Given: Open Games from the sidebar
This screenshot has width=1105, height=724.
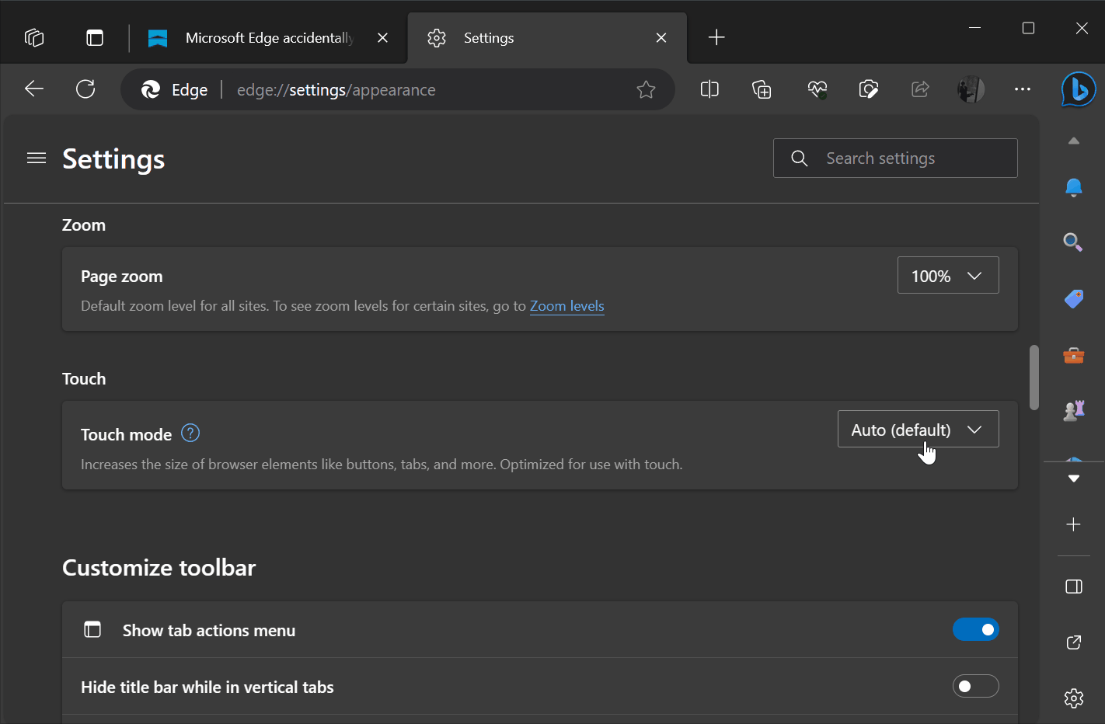Looking at the screenshot, I should [x=1073, y=410].
